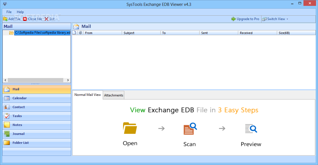
Task: Sort by the From column header
Action: click(x=103, y=33)
